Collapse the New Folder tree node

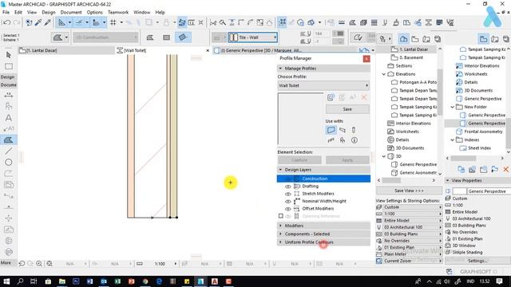click(x=453, y=107)
